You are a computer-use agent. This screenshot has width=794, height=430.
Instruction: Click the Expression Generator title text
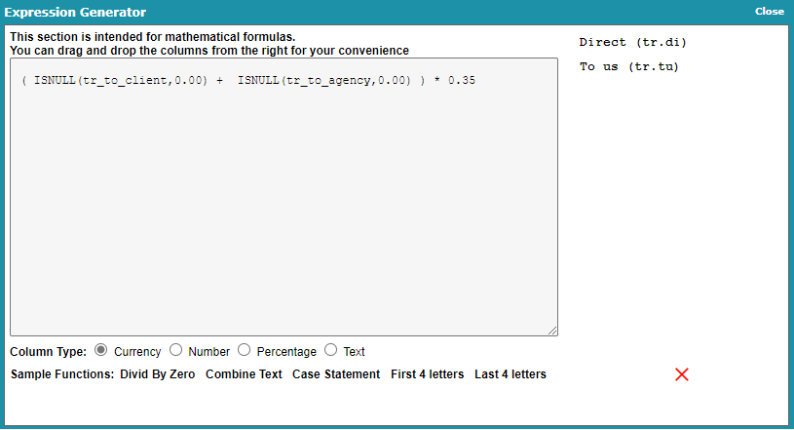(x=75, y=12)
